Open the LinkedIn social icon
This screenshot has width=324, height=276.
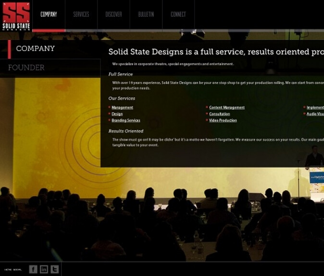coord(44,269)
